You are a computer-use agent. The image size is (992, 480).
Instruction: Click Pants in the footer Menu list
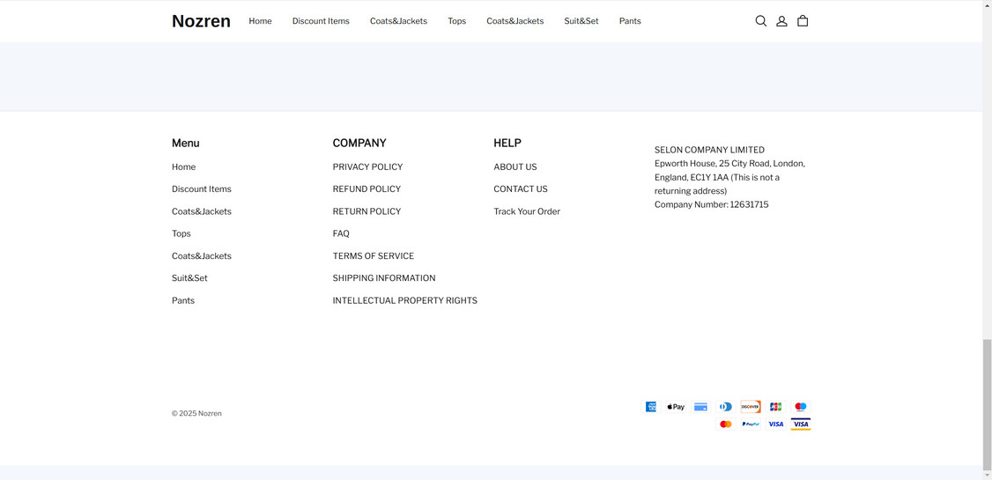click(x=183, y=300)
